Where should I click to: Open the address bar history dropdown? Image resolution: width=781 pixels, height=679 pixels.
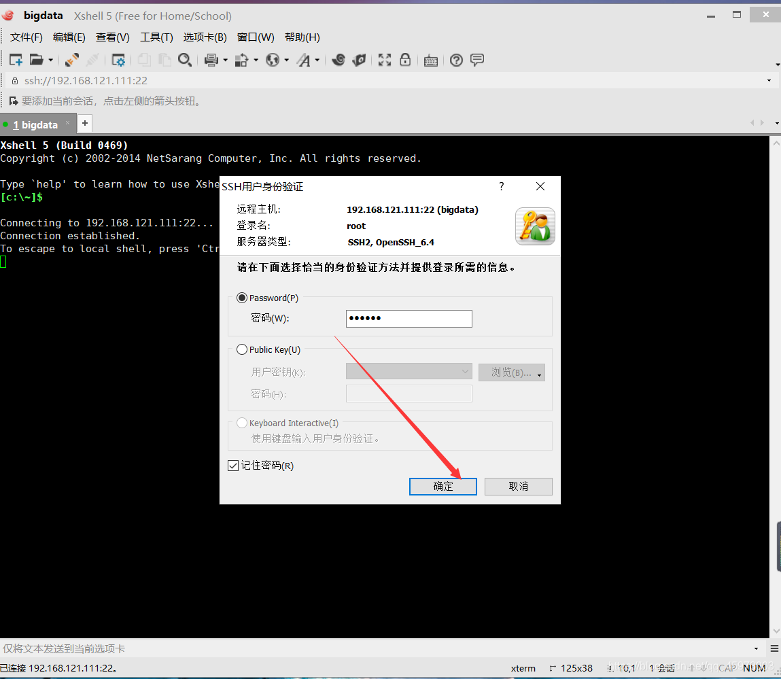coord(769,81)
